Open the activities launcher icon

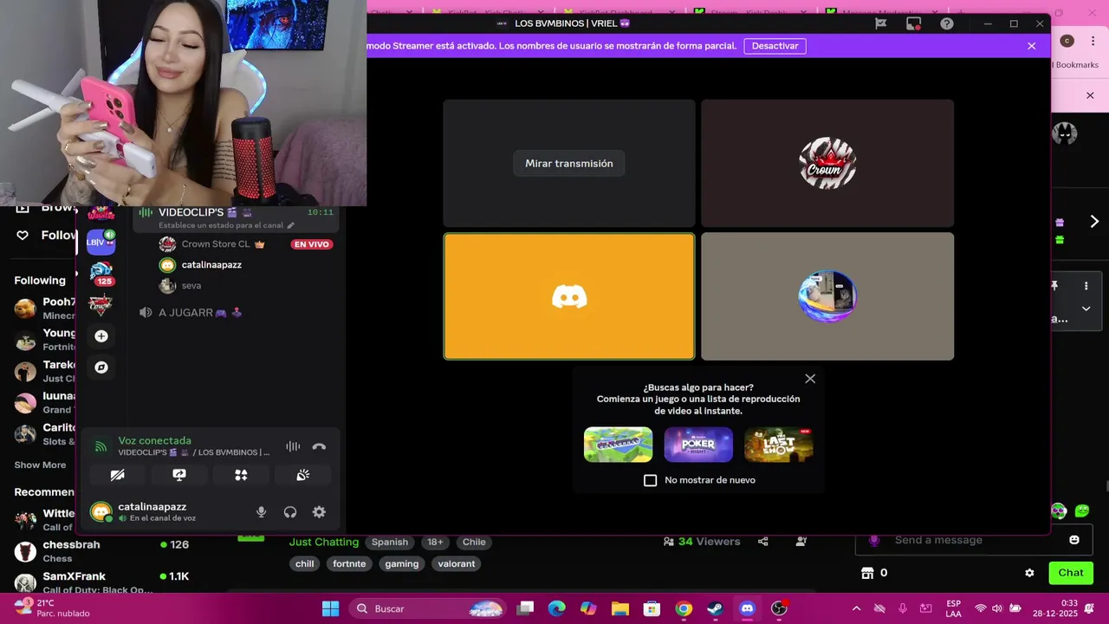click(x=241, y=475)
